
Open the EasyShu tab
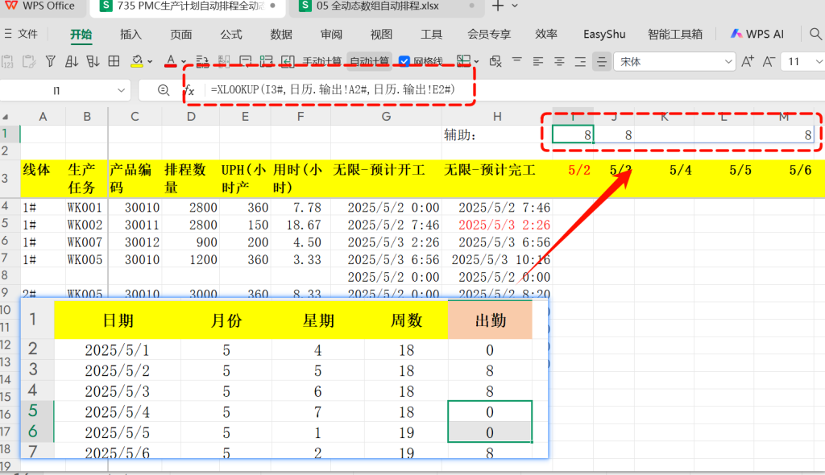(x=604, y=34)
